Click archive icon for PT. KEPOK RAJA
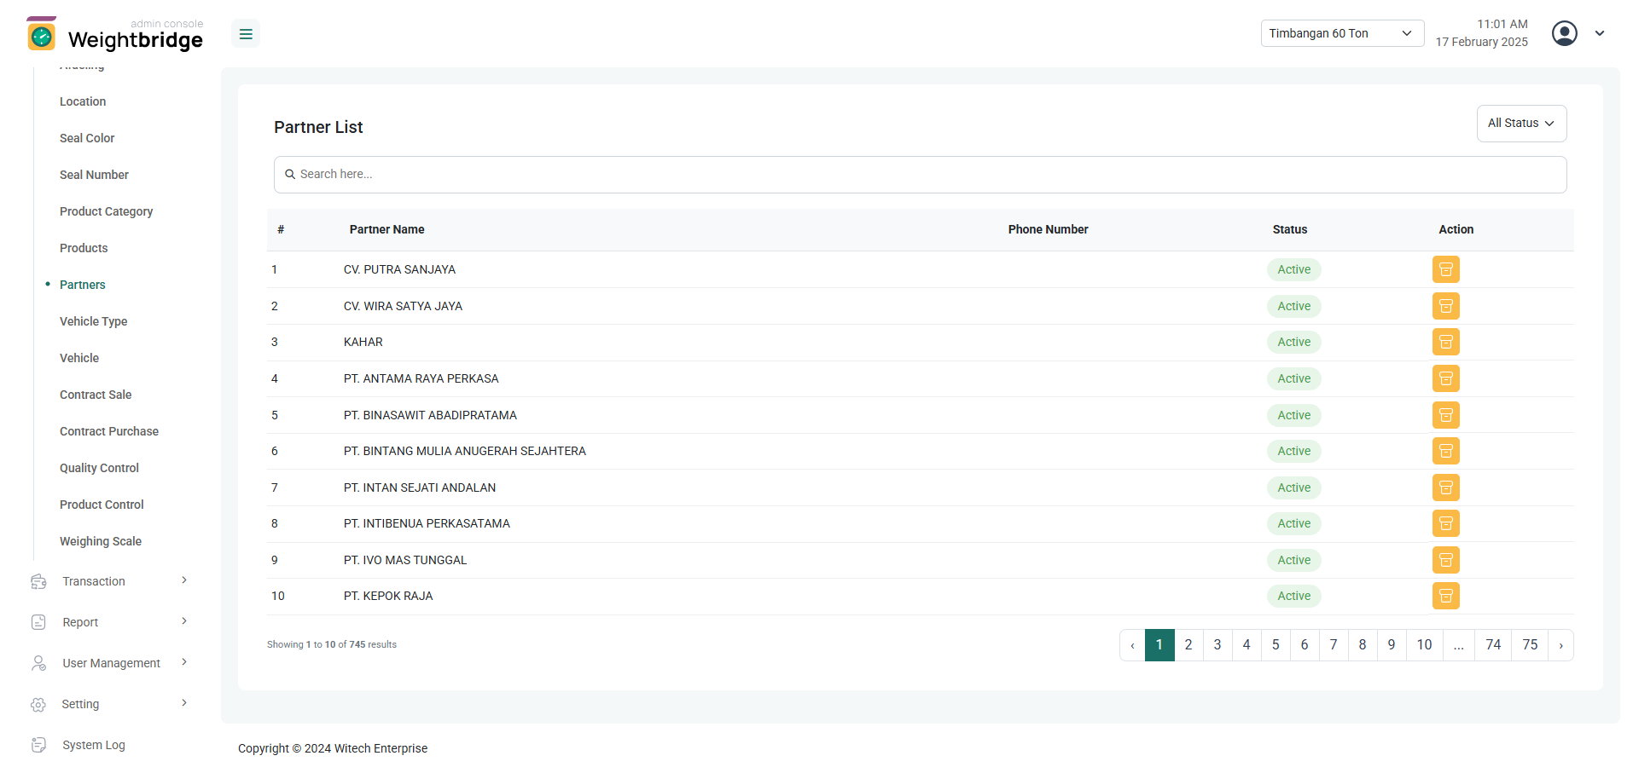This screenshot has width=1633, height=773. (1445, 596)
